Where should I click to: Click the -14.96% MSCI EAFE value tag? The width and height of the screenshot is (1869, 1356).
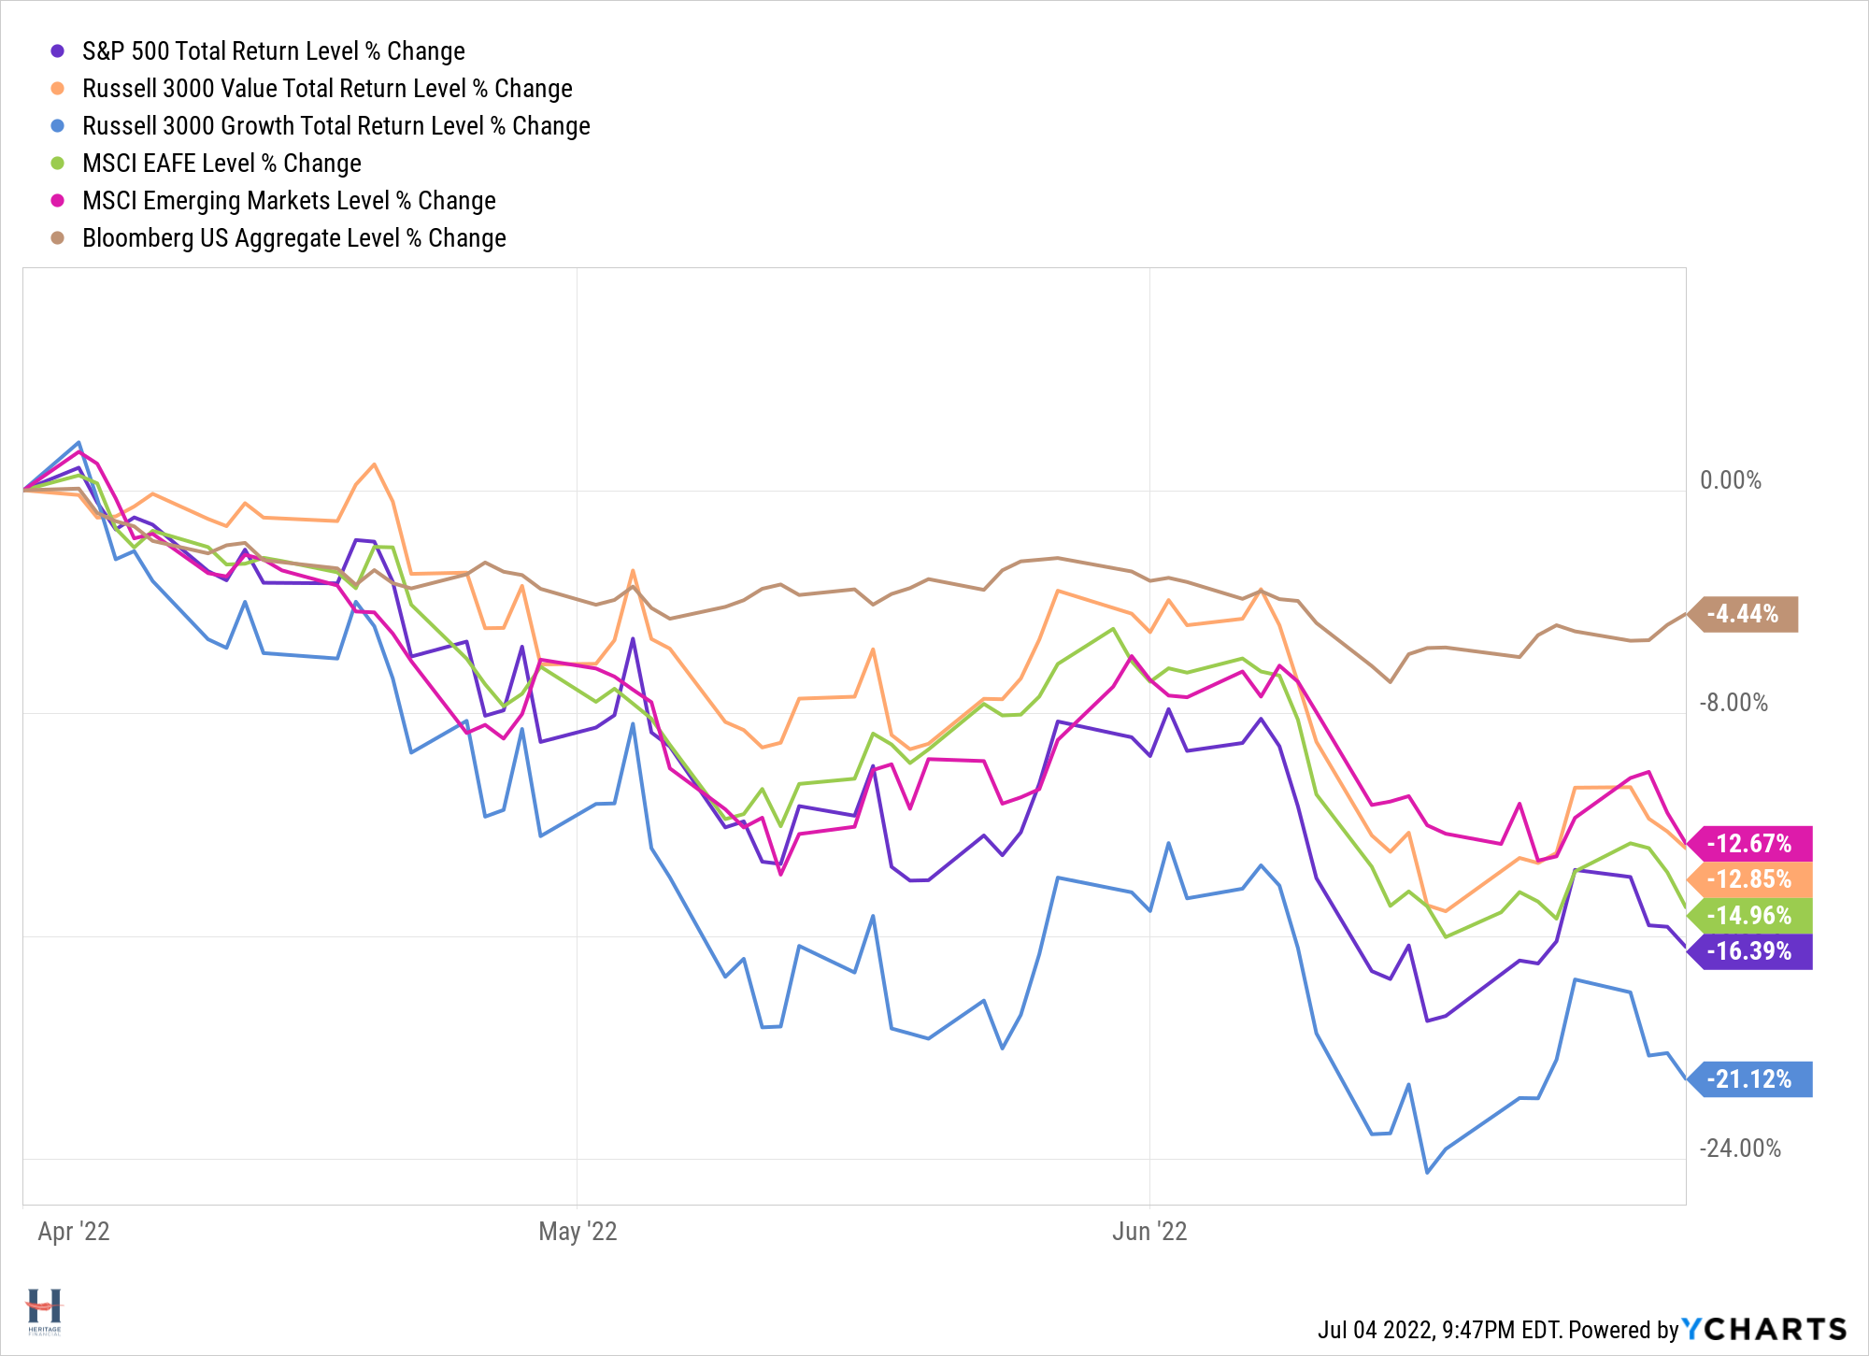(x=1750, y=916)
